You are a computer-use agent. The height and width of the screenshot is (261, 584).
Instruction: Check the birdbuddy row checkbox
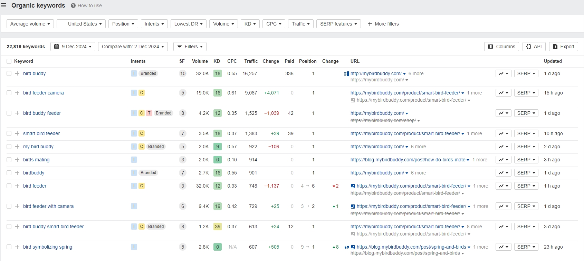[x=9, y=173]
